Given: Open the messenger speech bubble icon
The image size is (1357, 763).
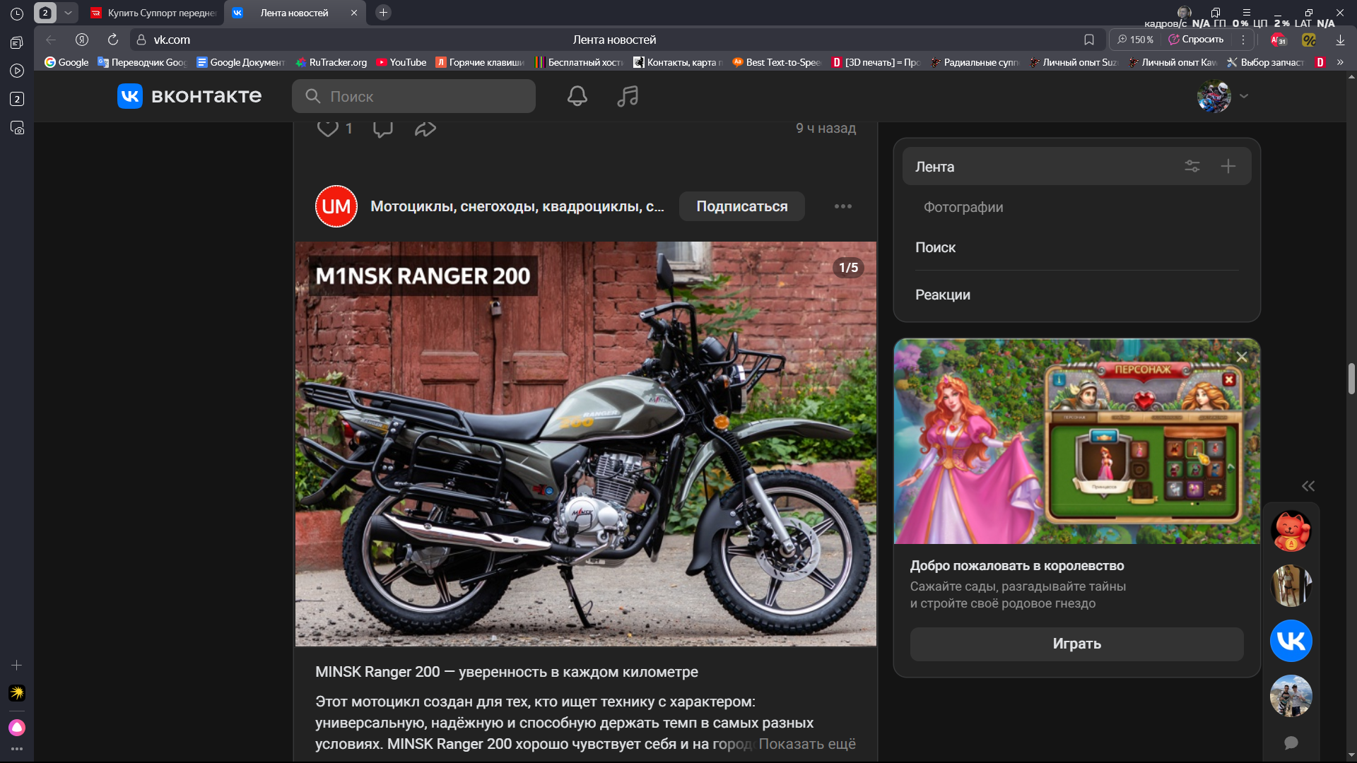Looking at the screenshot, I should click(x=1291, y=743).
